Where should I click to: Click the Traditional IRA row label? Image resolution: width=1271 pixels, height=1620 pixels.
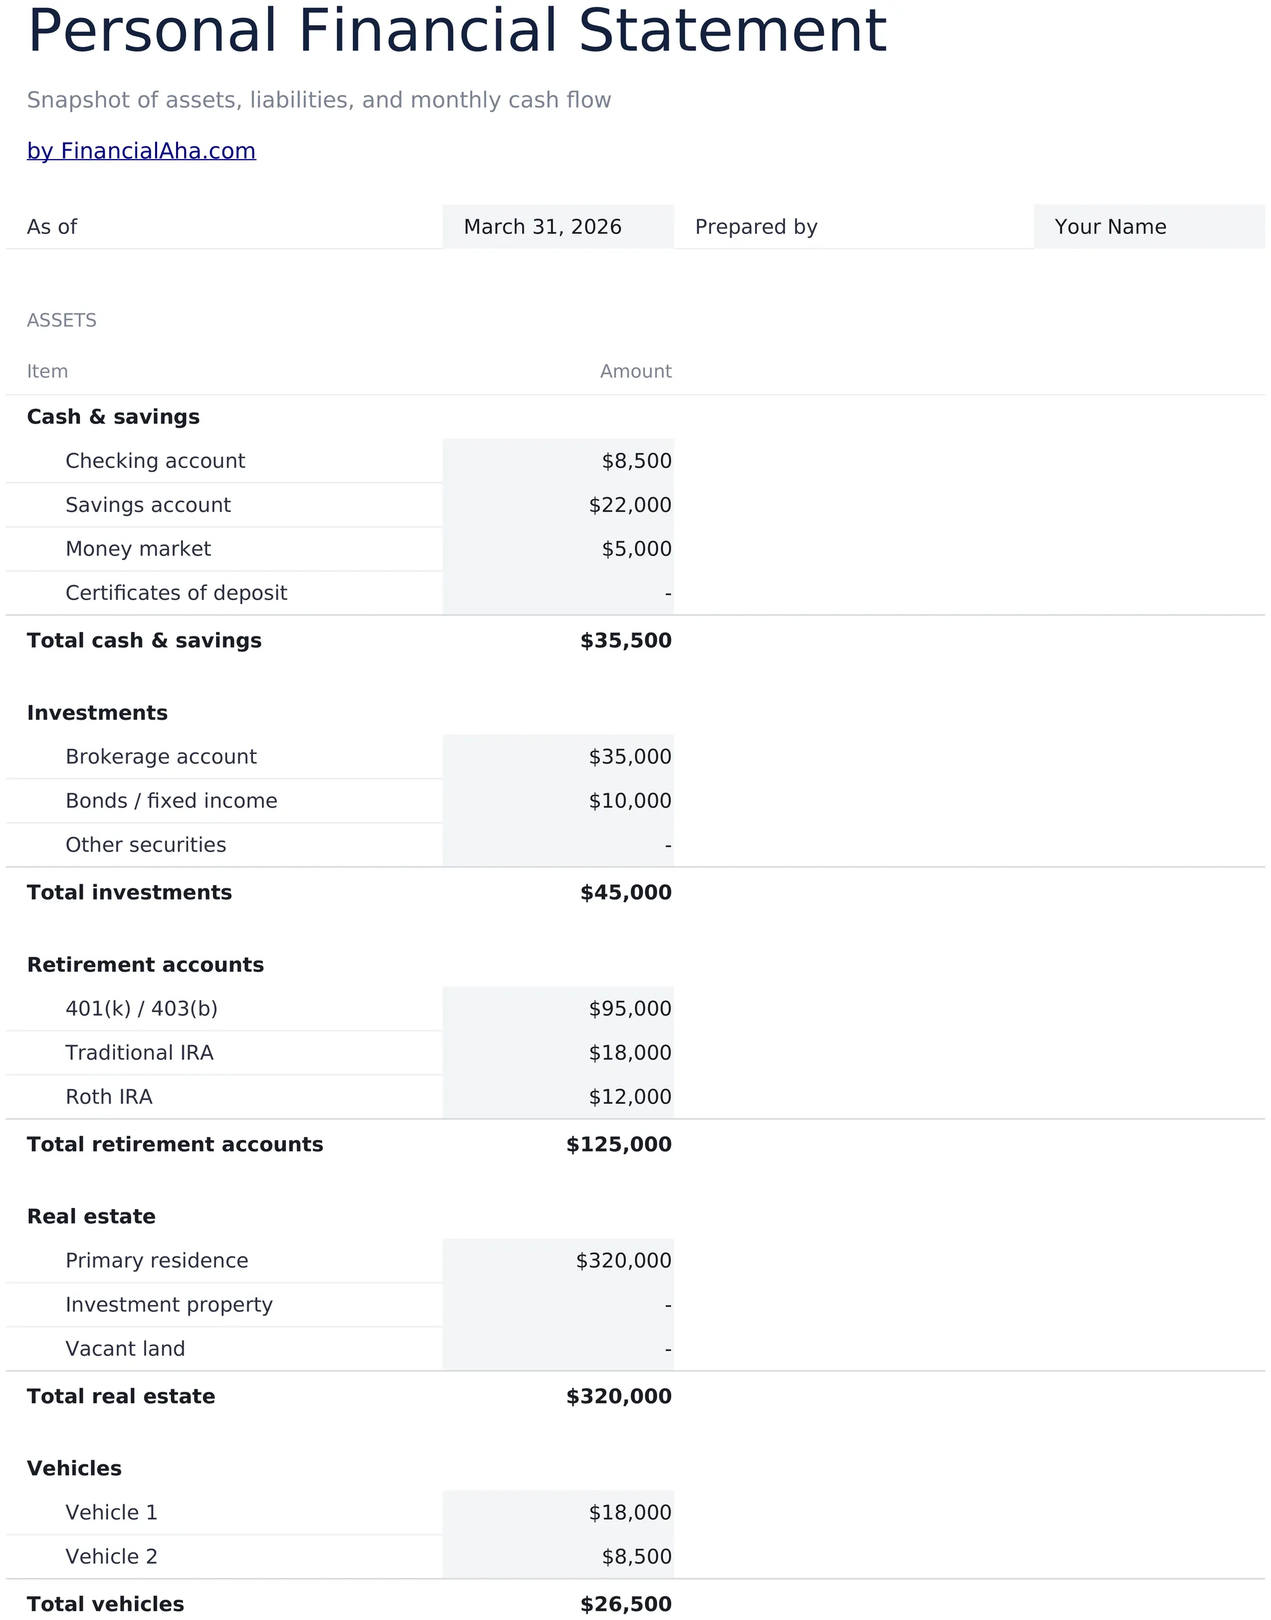pyautogui.click(x=139, y=1053)
